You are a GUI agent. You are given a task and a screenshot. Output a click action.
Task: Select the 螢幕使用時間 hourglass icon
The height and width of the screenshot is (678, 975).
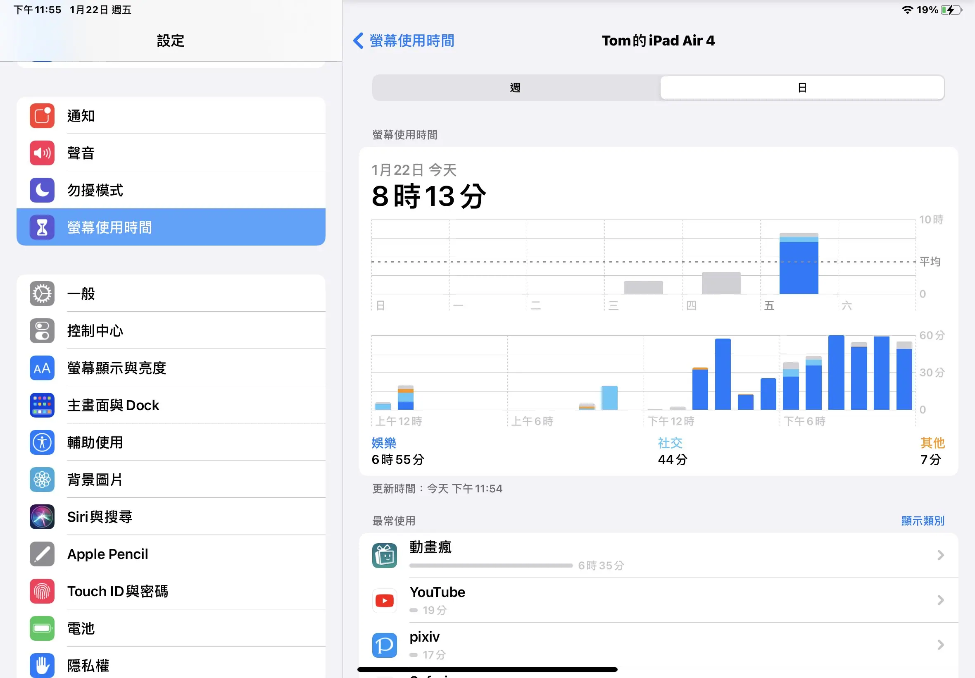click(42, 227)
